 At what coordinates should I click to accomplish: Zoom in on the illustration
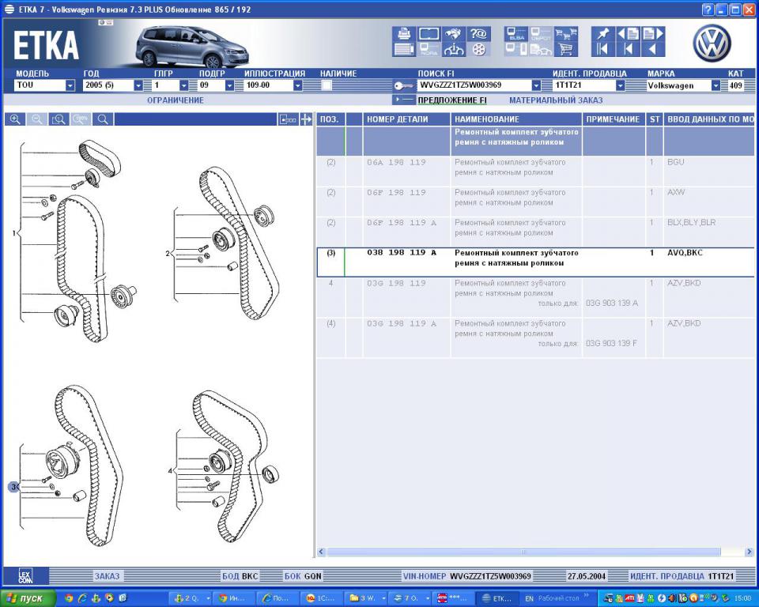15,119
